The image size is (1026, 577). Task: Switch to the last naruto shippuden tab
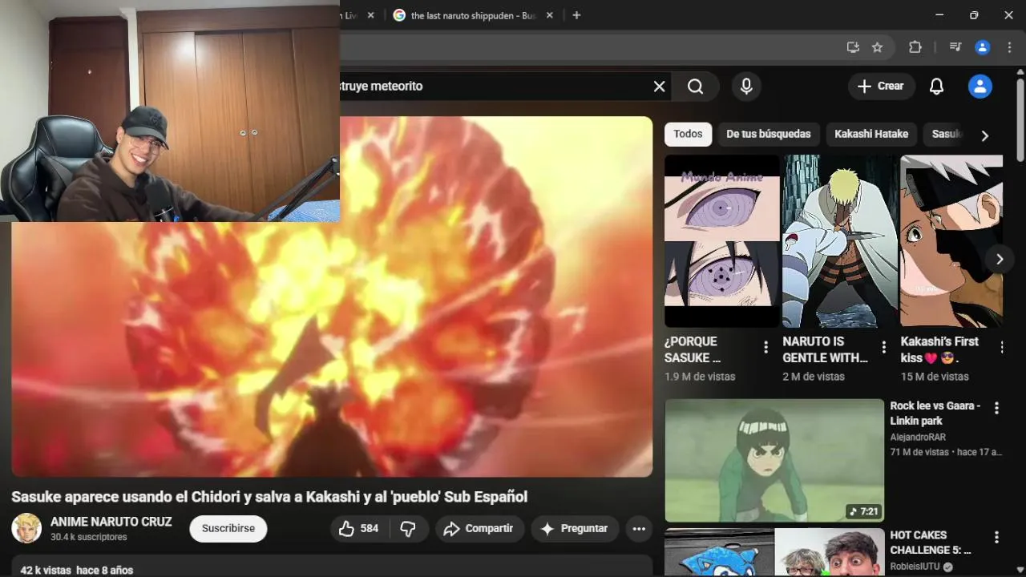pyautogui.click(x=465, y=15)
